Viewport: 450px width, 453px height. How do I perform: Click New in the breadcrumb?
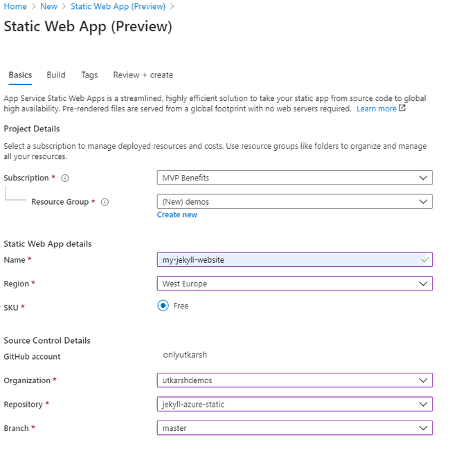pyautogui.click(x=48, y=6)
